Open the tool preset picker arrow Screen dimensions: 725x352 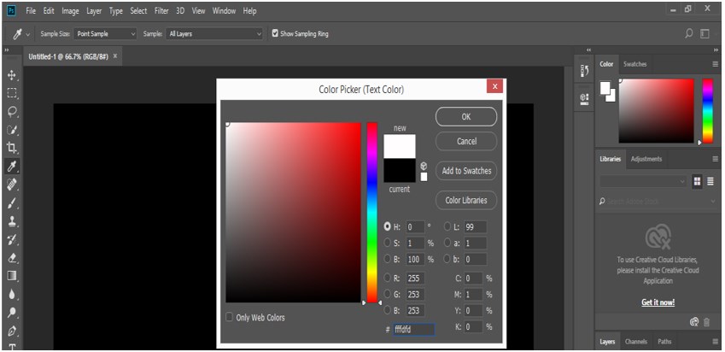click(27, 35)
